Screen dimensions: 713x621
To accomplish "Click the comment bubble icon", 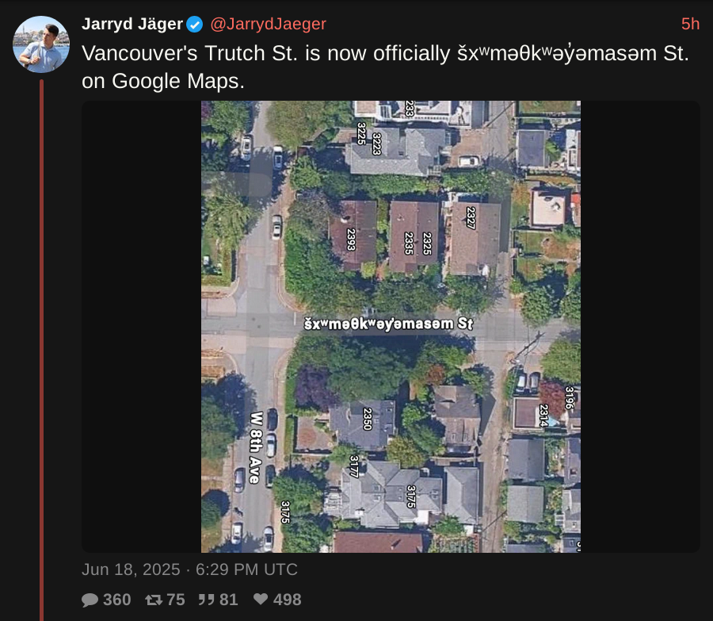I will coord(90,600).
